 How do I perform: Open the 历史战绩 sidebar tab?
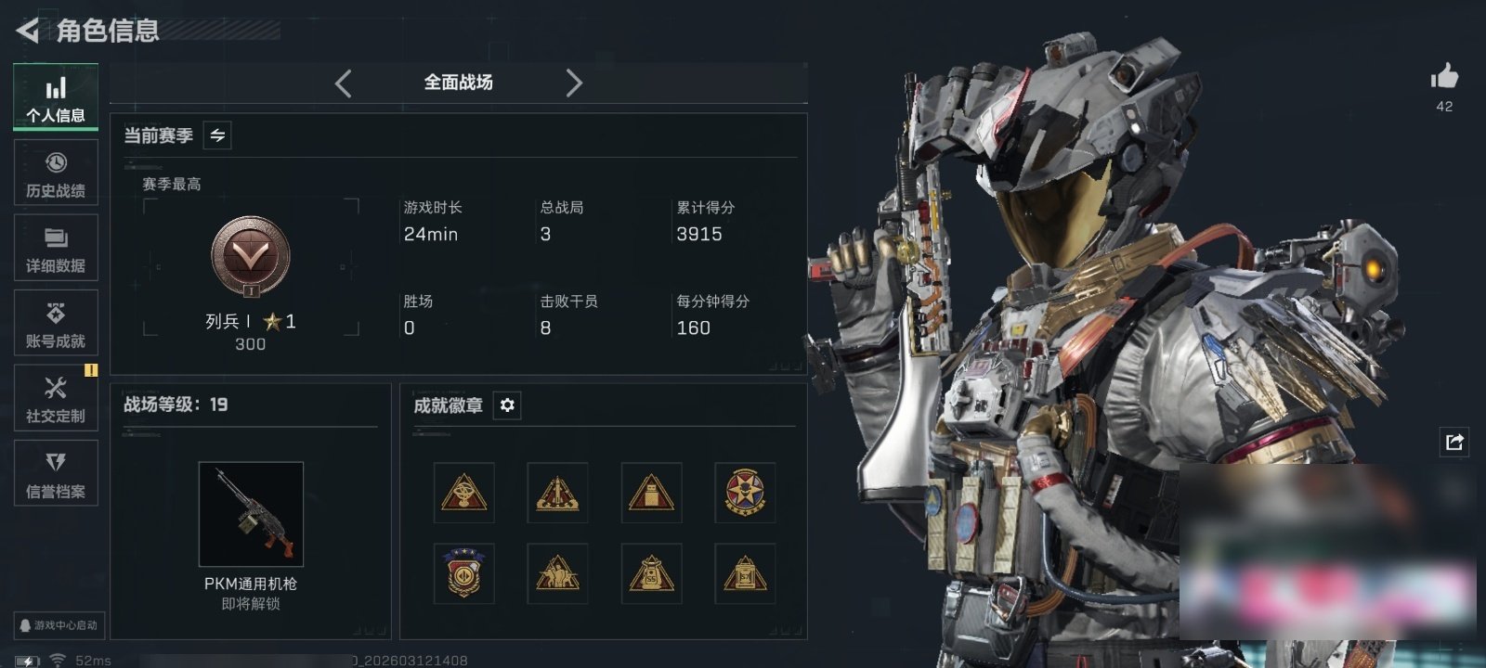tap(56, 173)
